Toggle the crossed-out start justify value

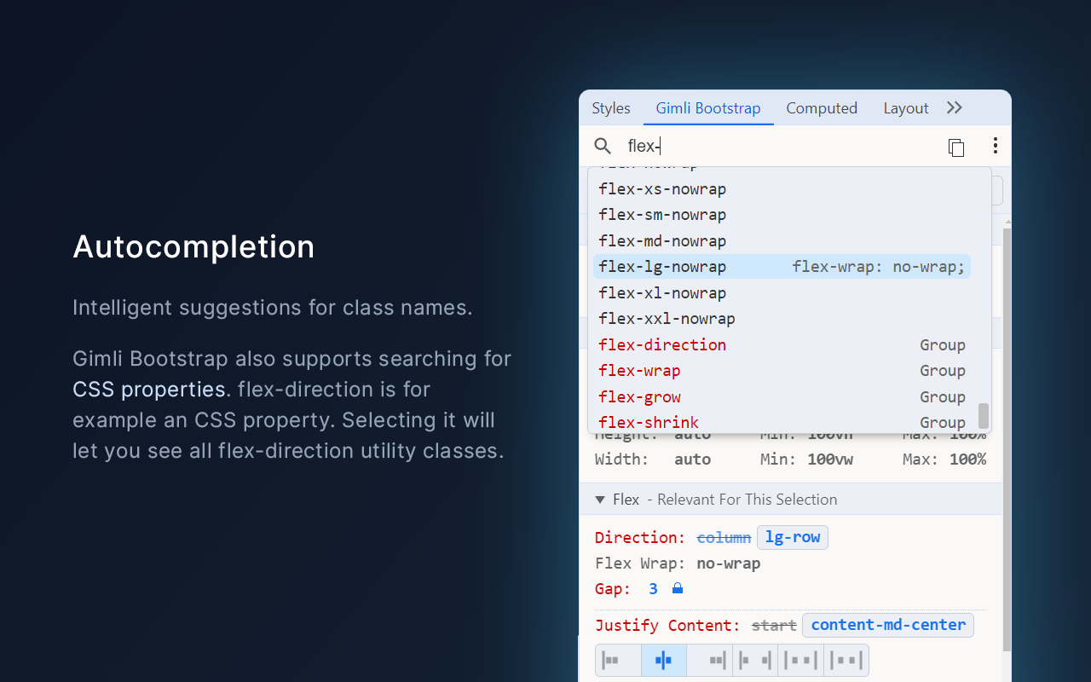774,625
